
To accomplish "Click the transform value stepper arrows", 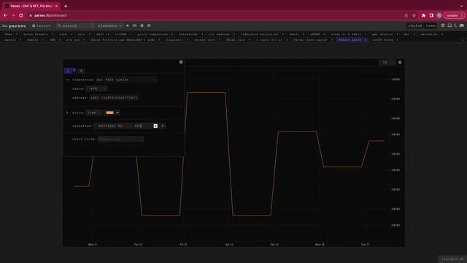I will (x=155, y=126).
